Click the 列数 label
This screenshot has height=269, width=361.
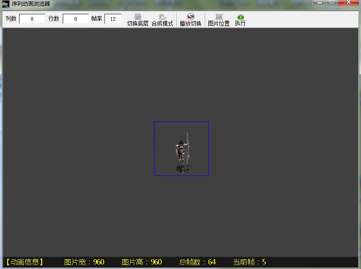point(11,19)
